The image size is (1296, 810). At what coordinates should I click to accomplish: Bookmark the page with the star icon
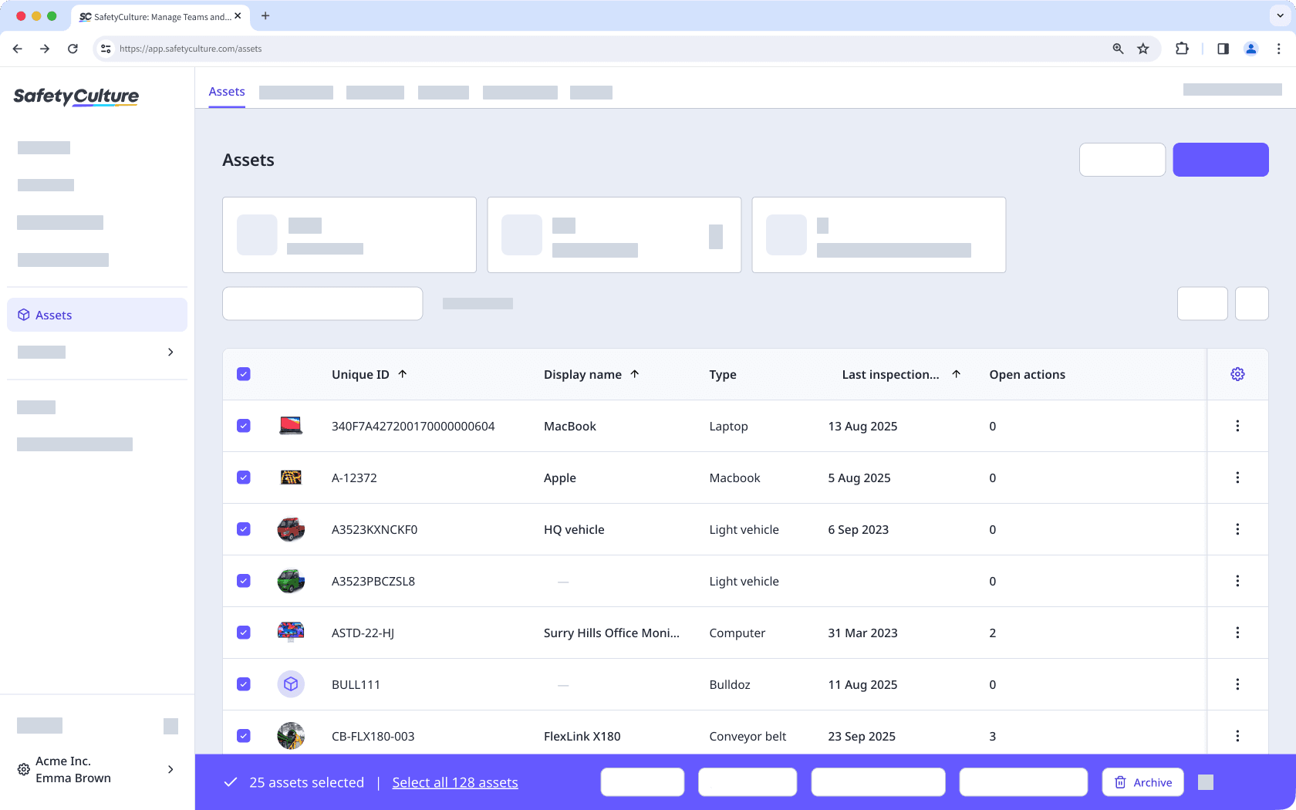(x=1142, y=48)
